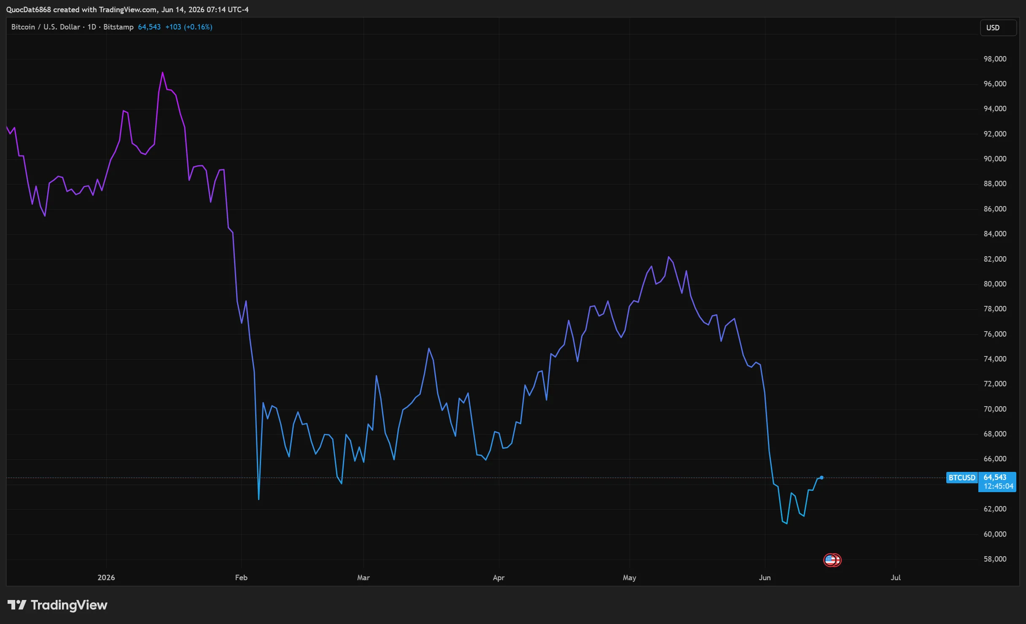Click the 70,000 price axis label
Image resolution: width=1026 pixels, height=624 pixels.
coord(995,409)
